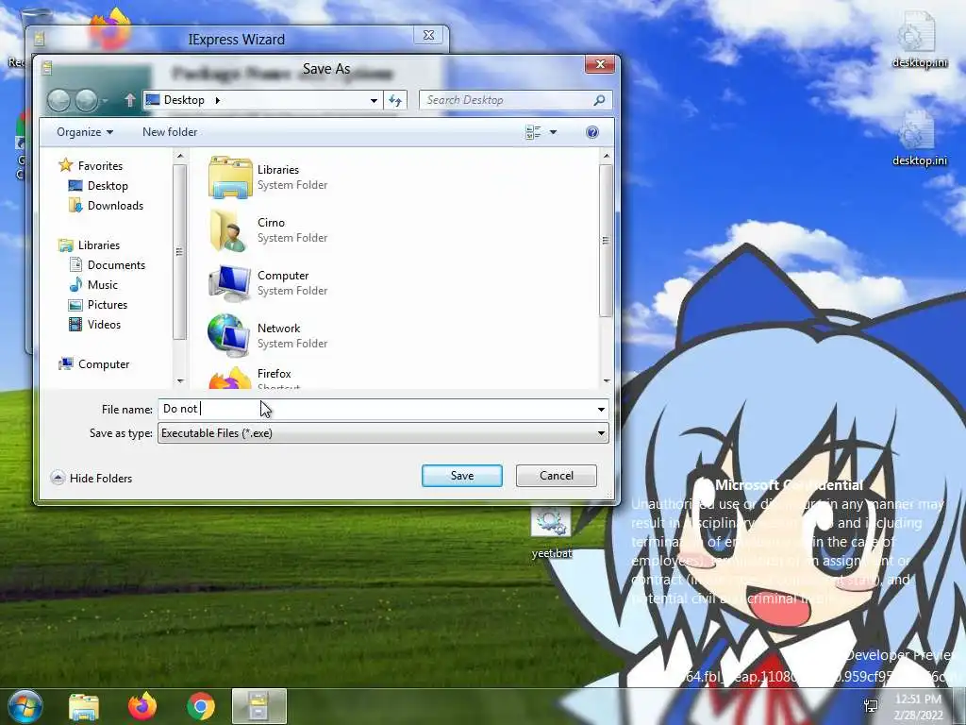
Task: Open the Windows Start menu orb
Action: click(25, 706)
